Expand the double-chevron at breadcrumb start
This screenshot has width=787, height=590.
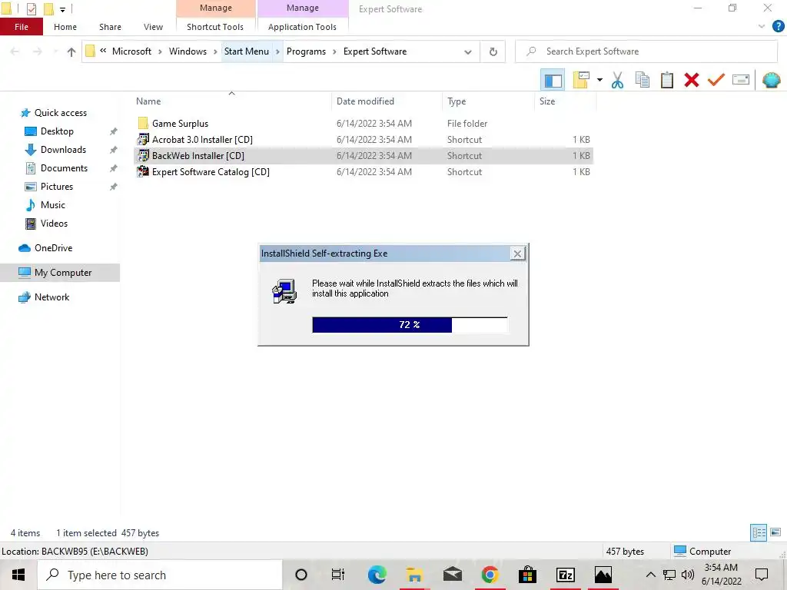pos(103,51)
